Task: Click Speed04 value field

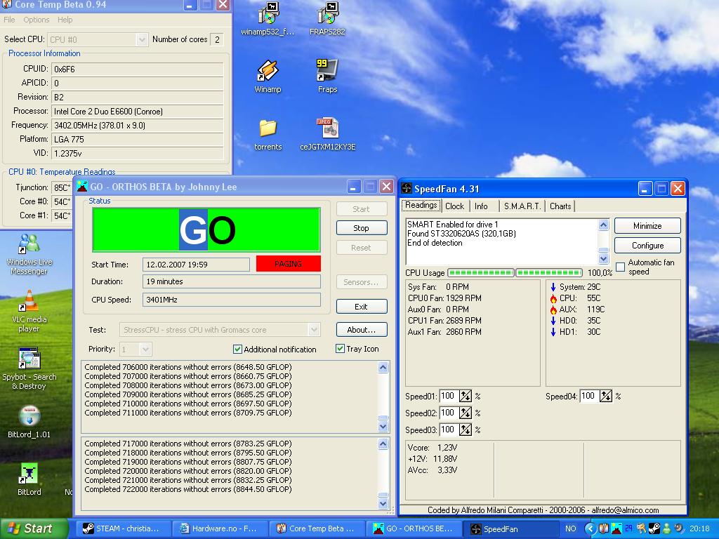Action: (x=589, y=396)
